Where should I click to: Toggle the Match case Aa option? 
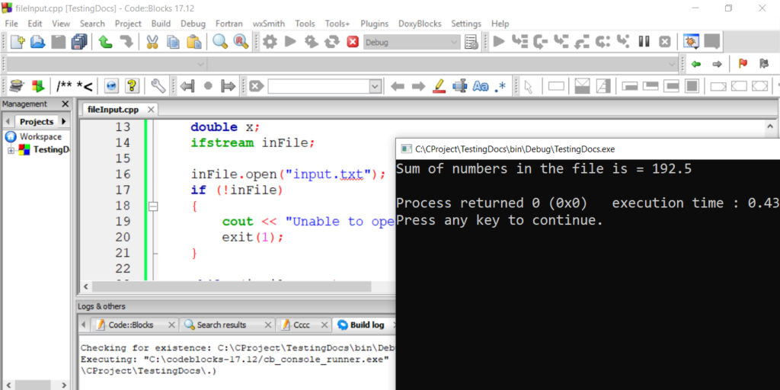pos(481,86)
